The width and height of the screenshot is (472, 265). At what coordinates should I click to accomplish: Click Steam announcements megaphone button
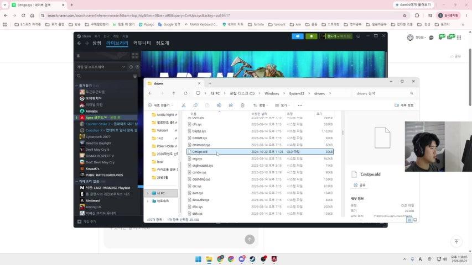(297, 36)
